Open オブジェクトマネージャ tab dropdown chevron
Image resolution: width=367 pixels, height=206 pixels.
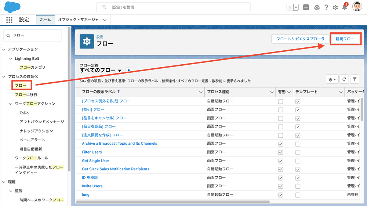click(x=105, y=20)
